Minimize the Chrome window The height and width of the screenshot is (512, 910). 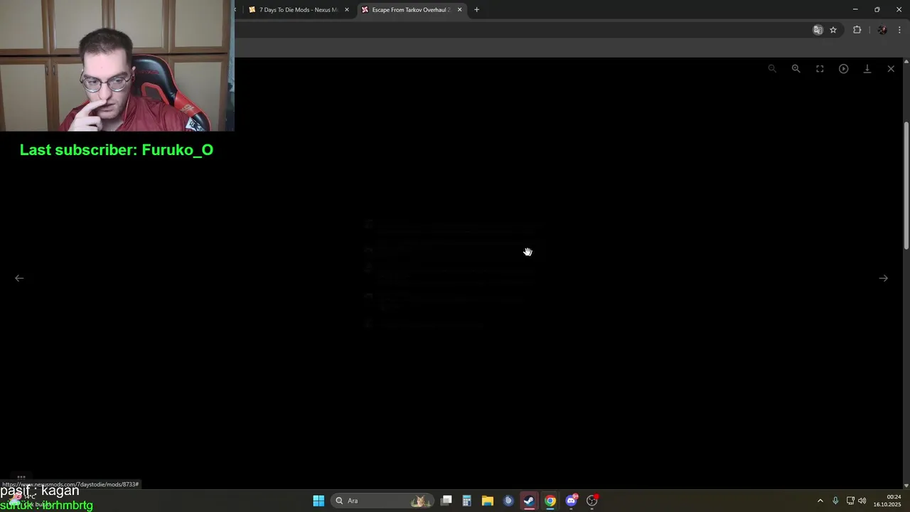855,9
